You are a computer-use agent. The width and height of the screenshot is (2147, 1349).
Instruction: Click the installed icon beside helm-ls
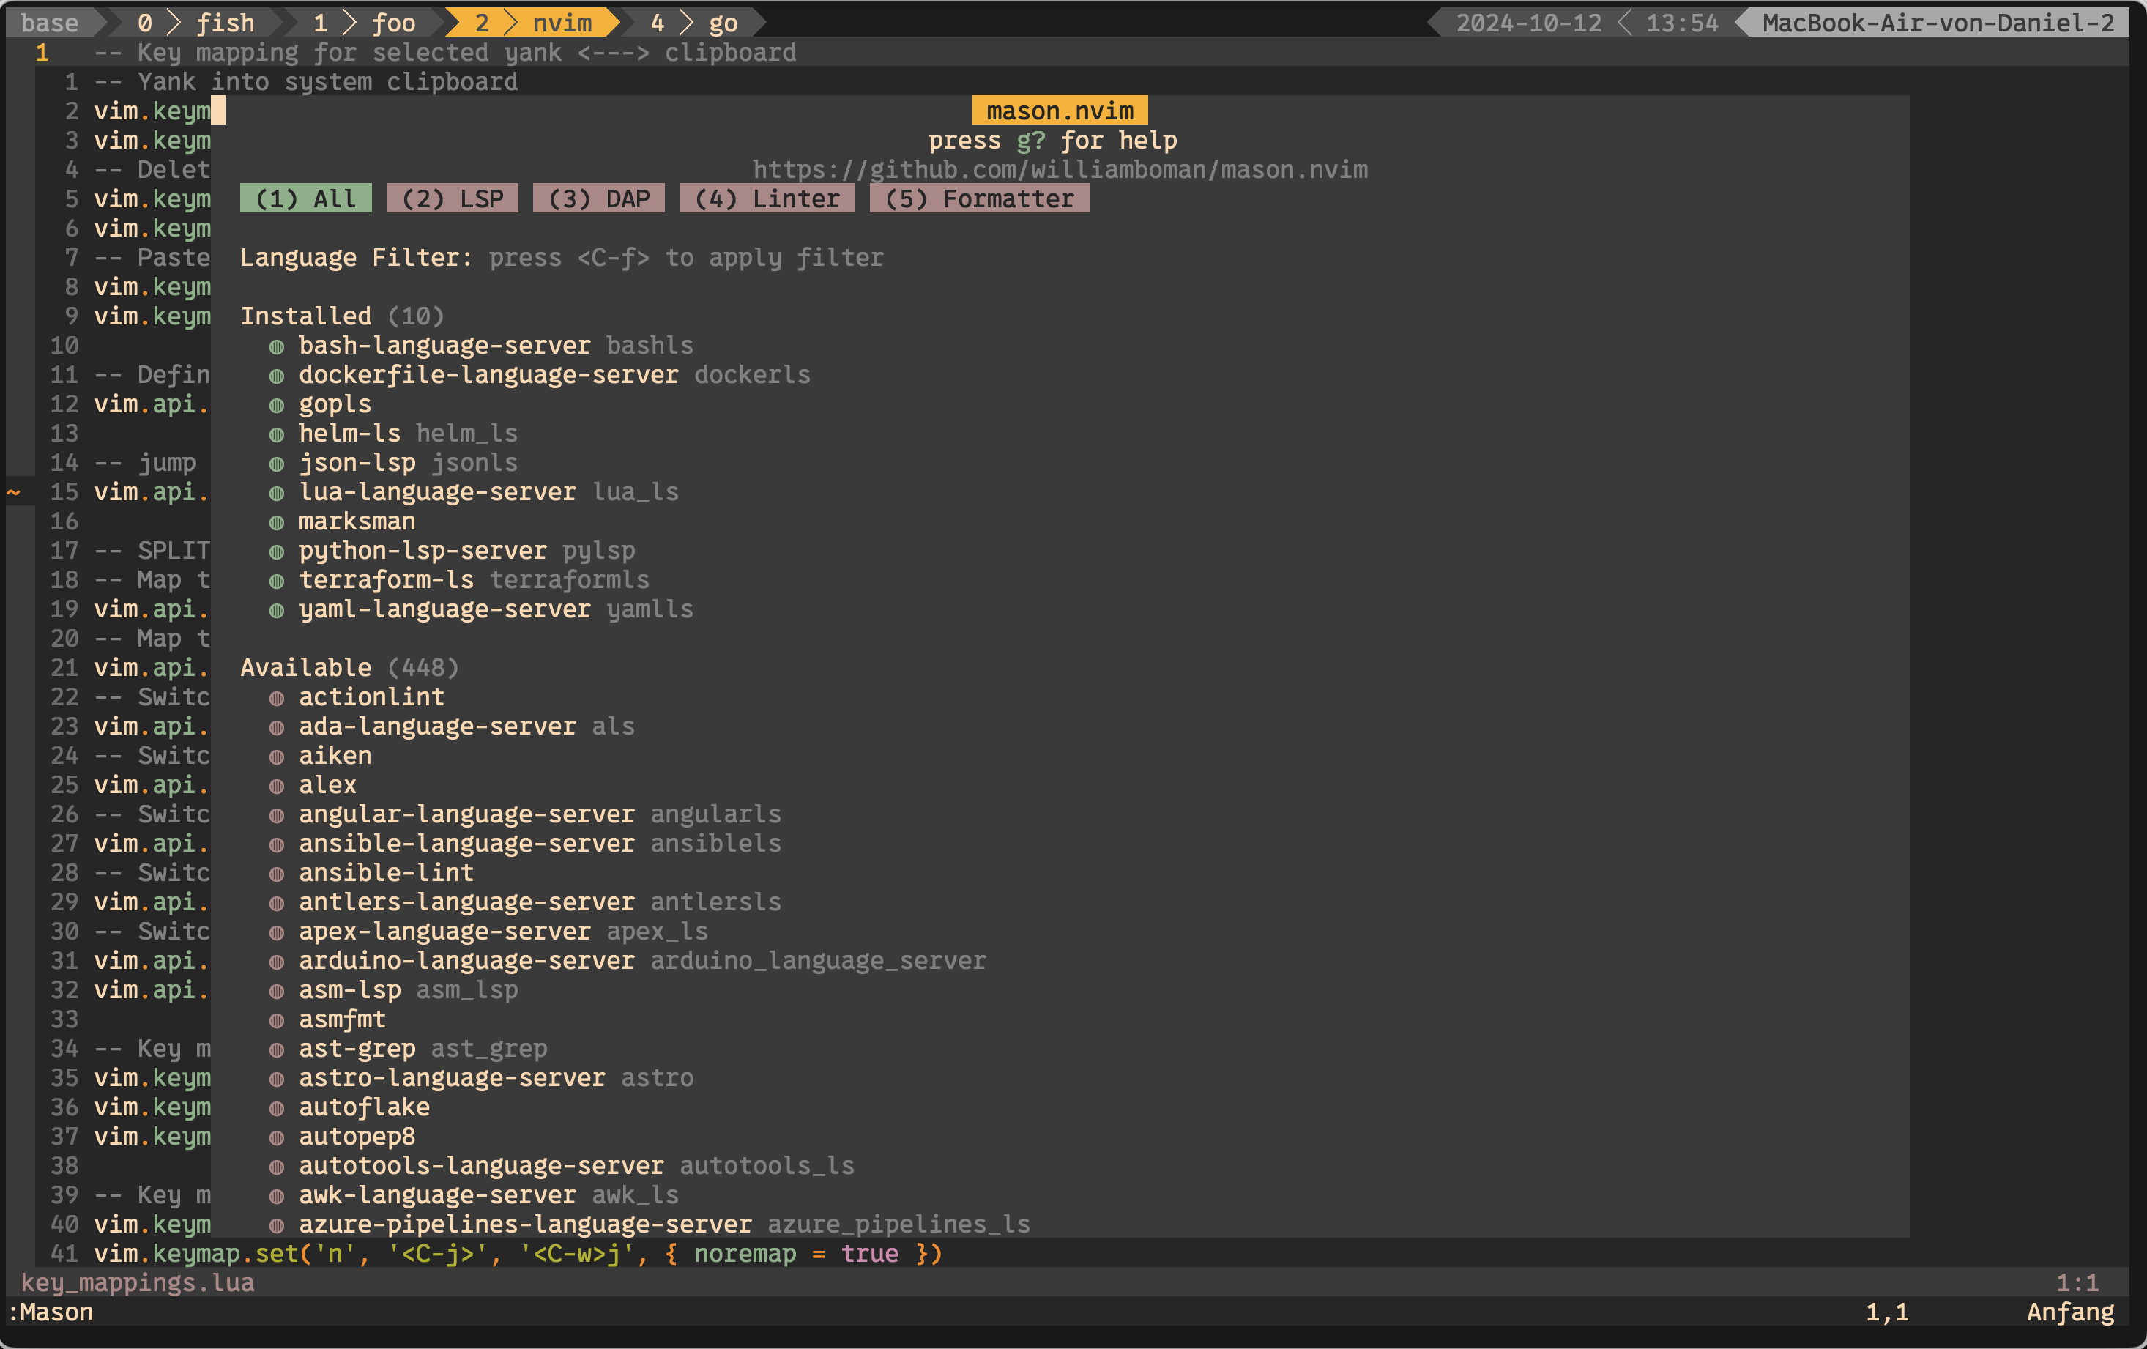point(276,435)
